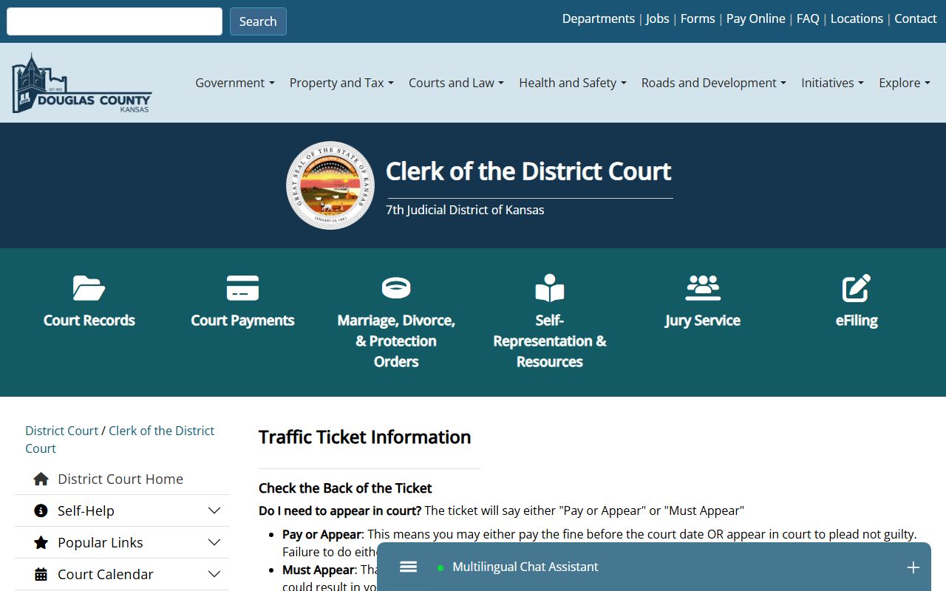
Task: Open the eFiling edit icon
Action: (857, 288)
